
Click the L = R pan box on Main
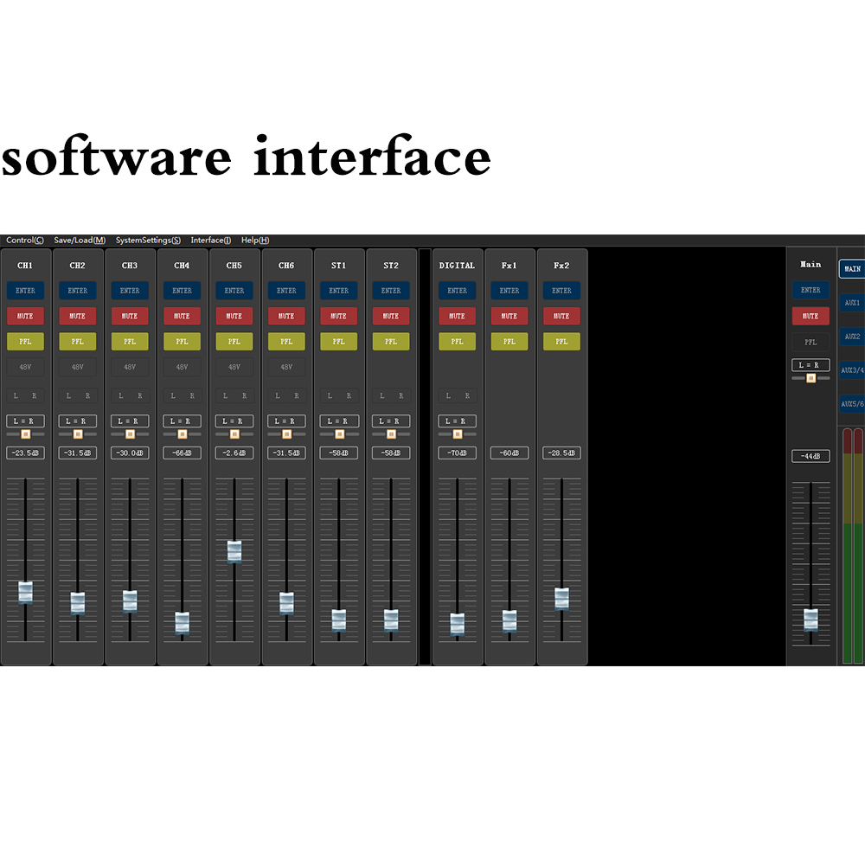click(x=811, y=365)
